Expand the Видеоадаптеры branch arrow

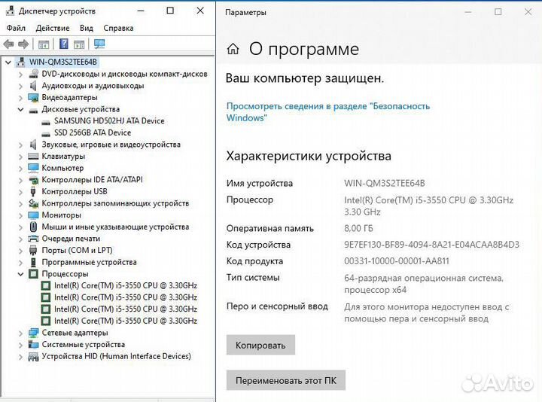(21, 98)
